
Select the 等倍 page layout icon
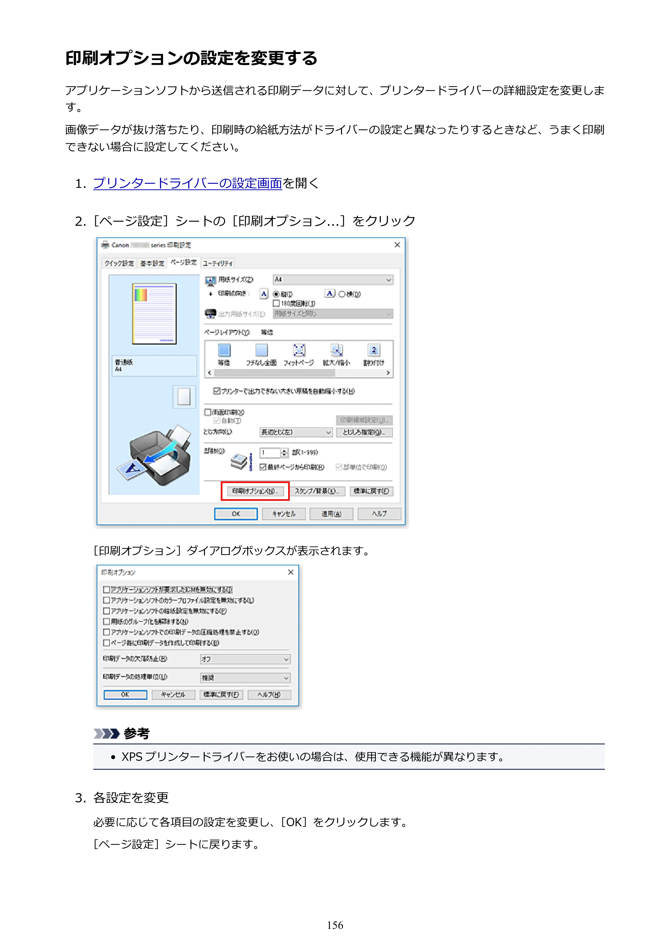(x=224, y=350)
